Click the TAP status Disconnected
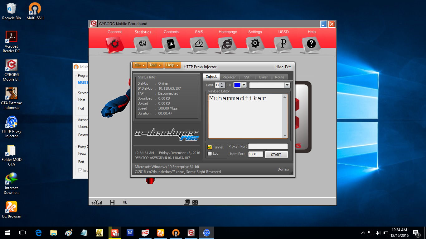 click(168, 93)
